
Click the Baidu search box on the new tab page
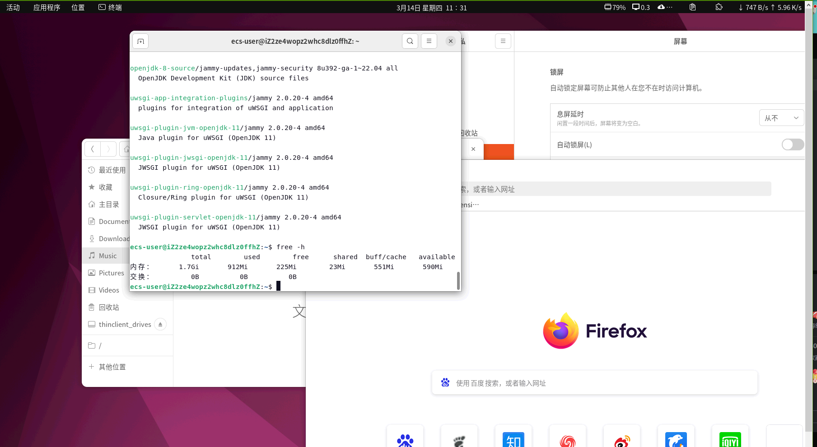pos(595,382)
